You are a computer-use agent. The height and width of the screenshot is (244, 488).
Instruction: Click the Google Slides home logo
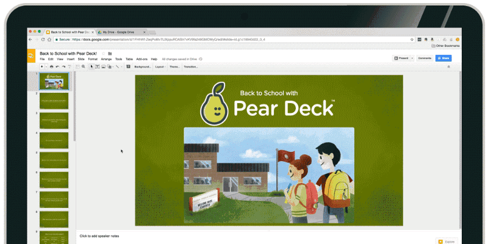[x=31, y=56]
